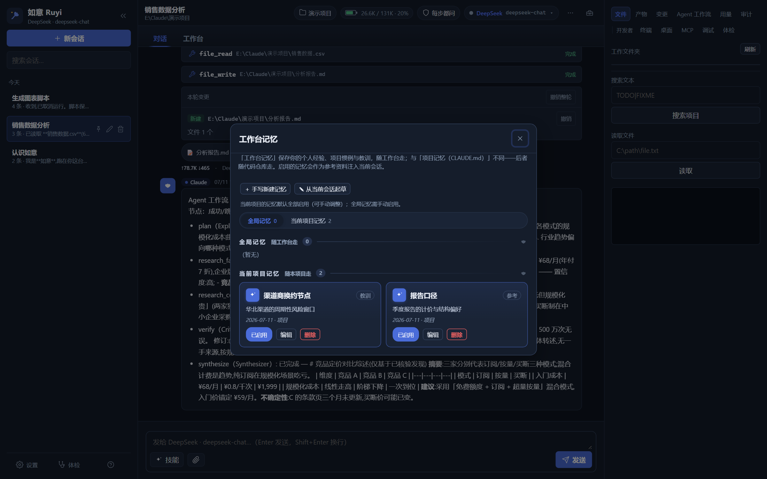Collapse the 当前项目记忆 section
The width and height of the screenshot is (767, 479).
[523, 273]
